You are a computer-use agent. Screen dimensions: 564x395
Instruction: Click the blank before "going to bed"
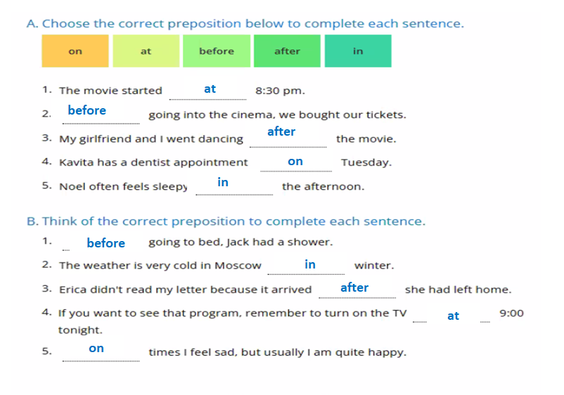tap(103, 243)
